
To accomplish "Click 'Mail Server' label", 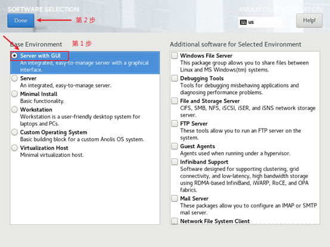I will pos(194,198).
